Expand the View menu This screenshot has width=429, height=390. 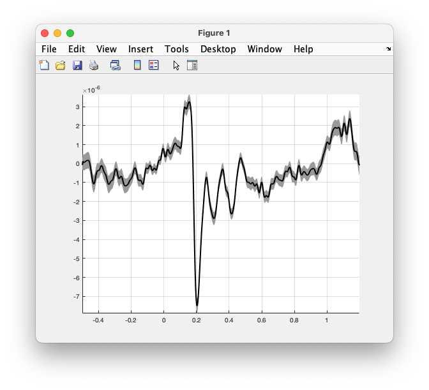(107, 49)
